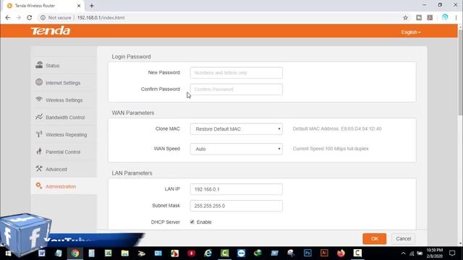The width and height of the screenshot is (463, 260).
Task: Open the English language dropdown
Action: 411,32
